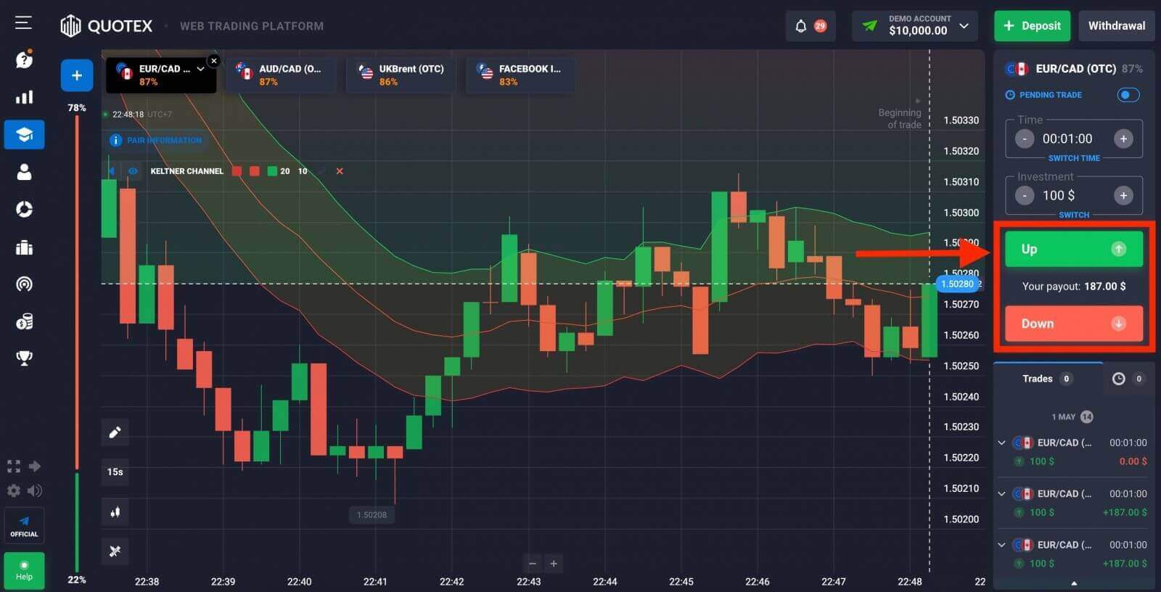Mute platform sound speaker icon
Screen dimensions: 1161x592
click(34, 491)
